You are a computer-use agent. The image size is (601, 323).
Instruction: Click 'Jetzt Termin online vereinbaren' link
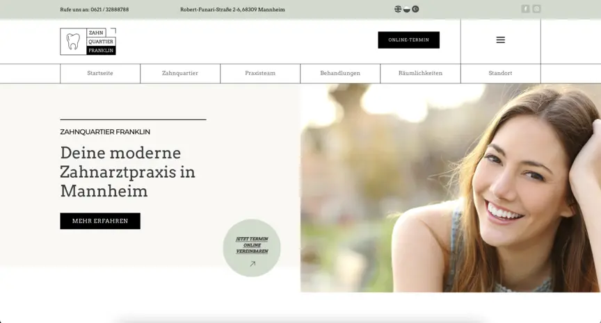[252, 245]
